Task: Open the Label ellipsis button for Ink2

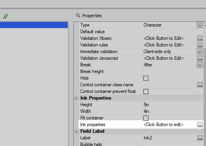Action: [200, 138]
